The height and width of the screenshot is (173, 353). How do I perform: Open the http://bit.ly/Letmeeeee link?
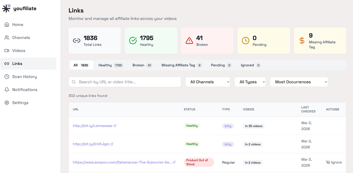click(x=93, y=126)
